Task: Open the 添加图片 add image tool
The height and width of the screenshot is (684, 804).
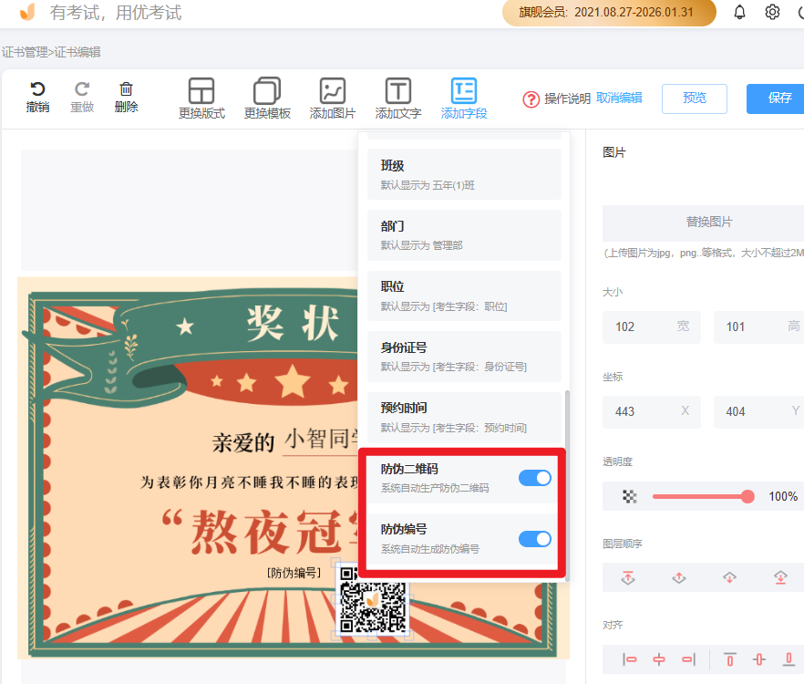Action: (x=332, y=98)
